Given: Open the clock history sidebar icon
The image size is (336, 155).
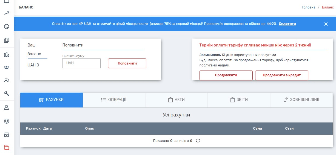Looking at the screenshot, I should 7,27.
